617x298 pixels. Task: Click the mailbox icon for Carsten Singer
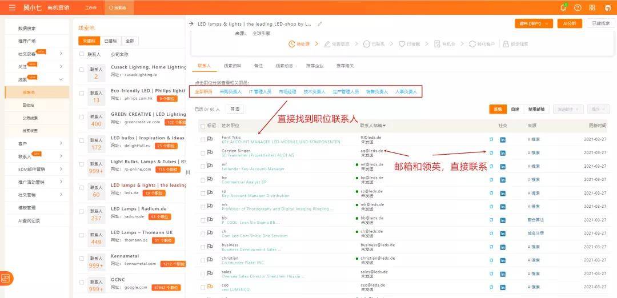491,152
